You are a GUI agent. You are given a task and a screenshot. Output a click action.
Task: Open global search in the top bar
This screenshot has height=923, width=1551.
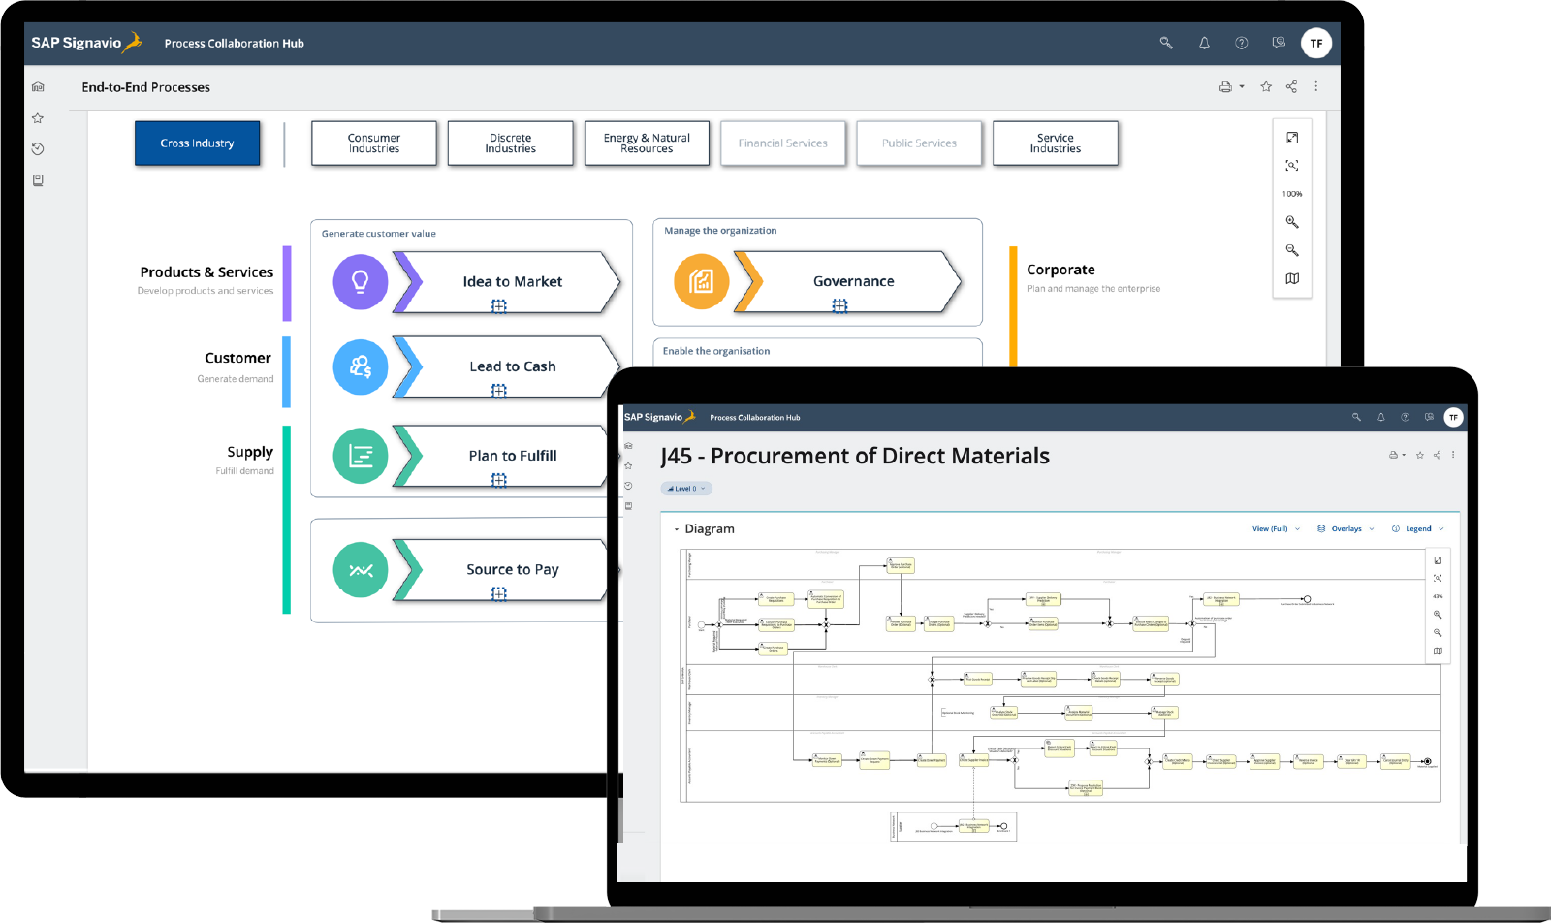(x=1166, y=43)
